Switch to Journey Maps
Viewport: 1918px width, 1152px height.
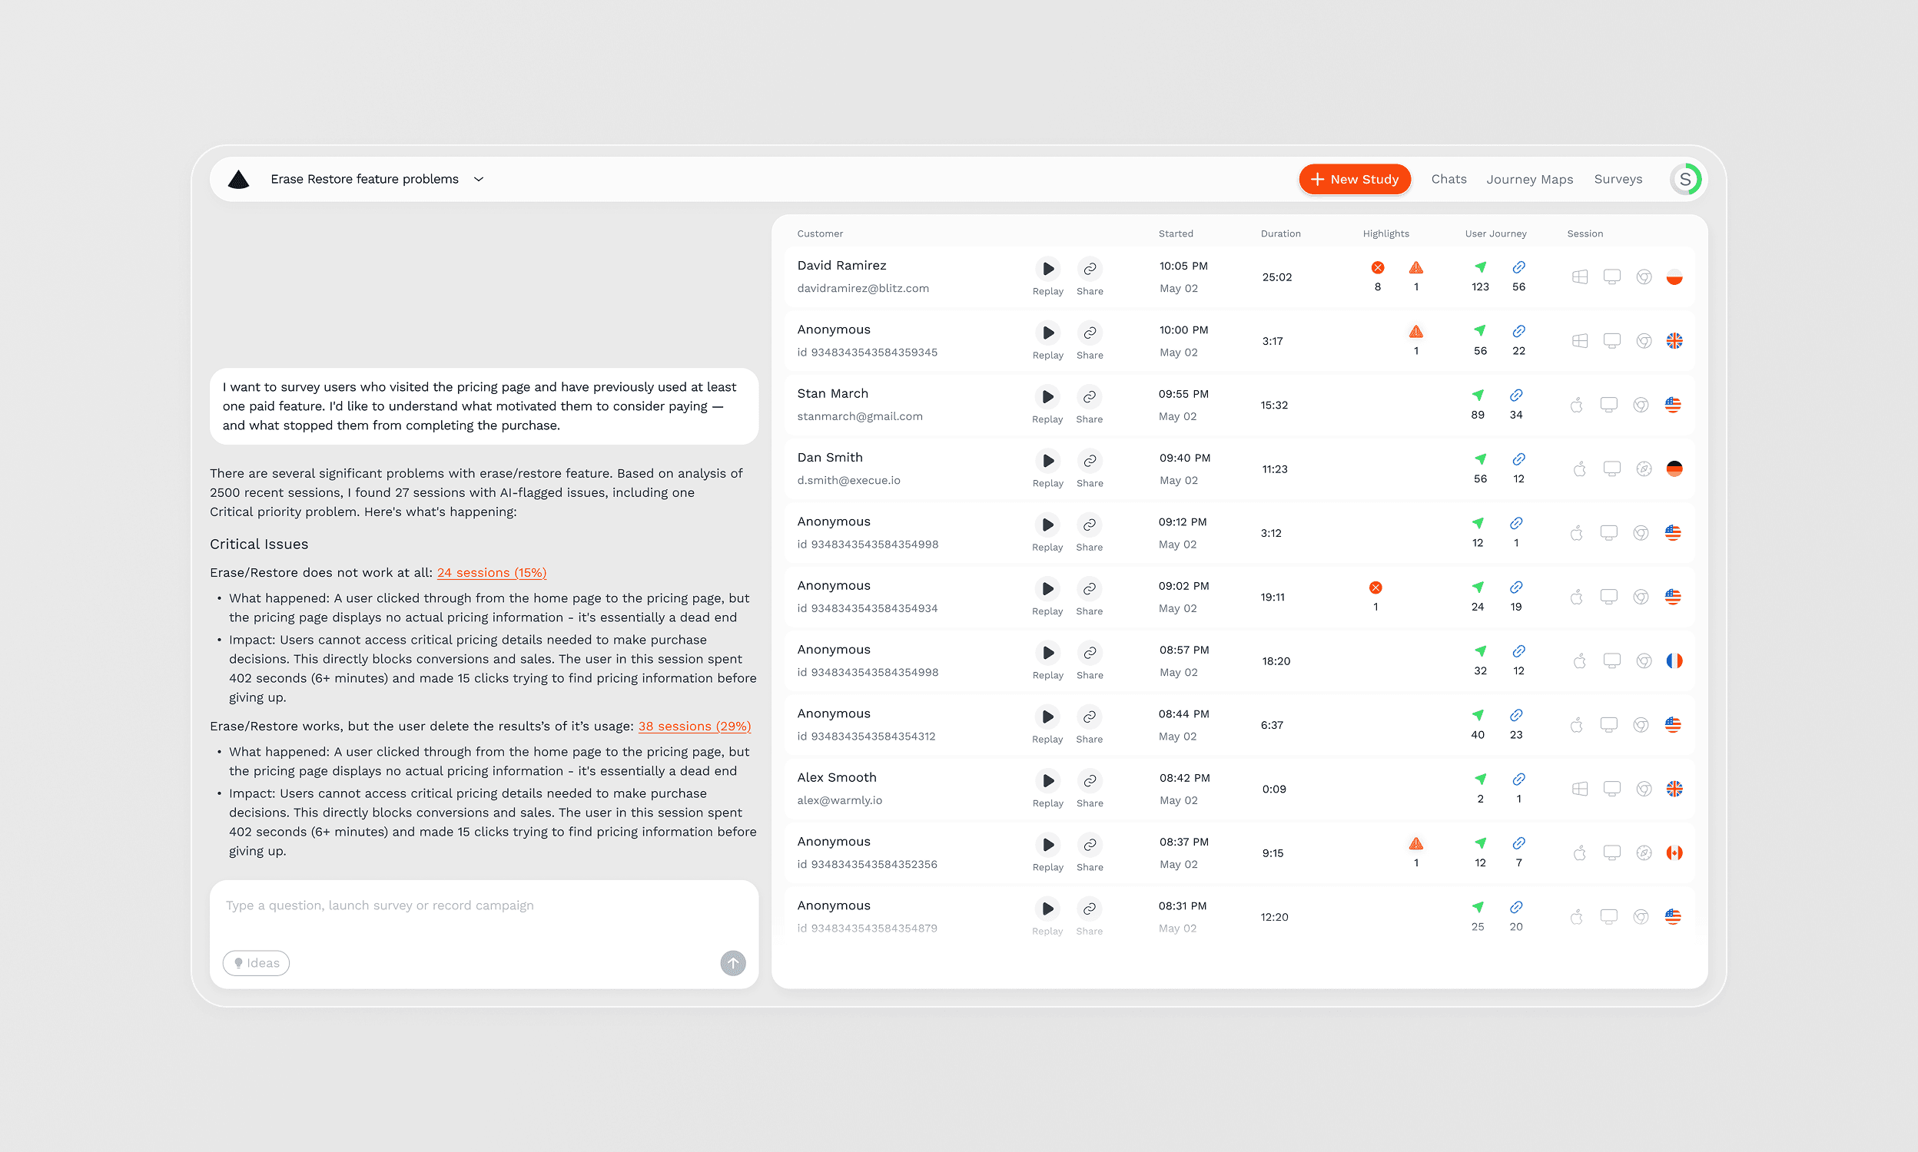pos(1529,179)
